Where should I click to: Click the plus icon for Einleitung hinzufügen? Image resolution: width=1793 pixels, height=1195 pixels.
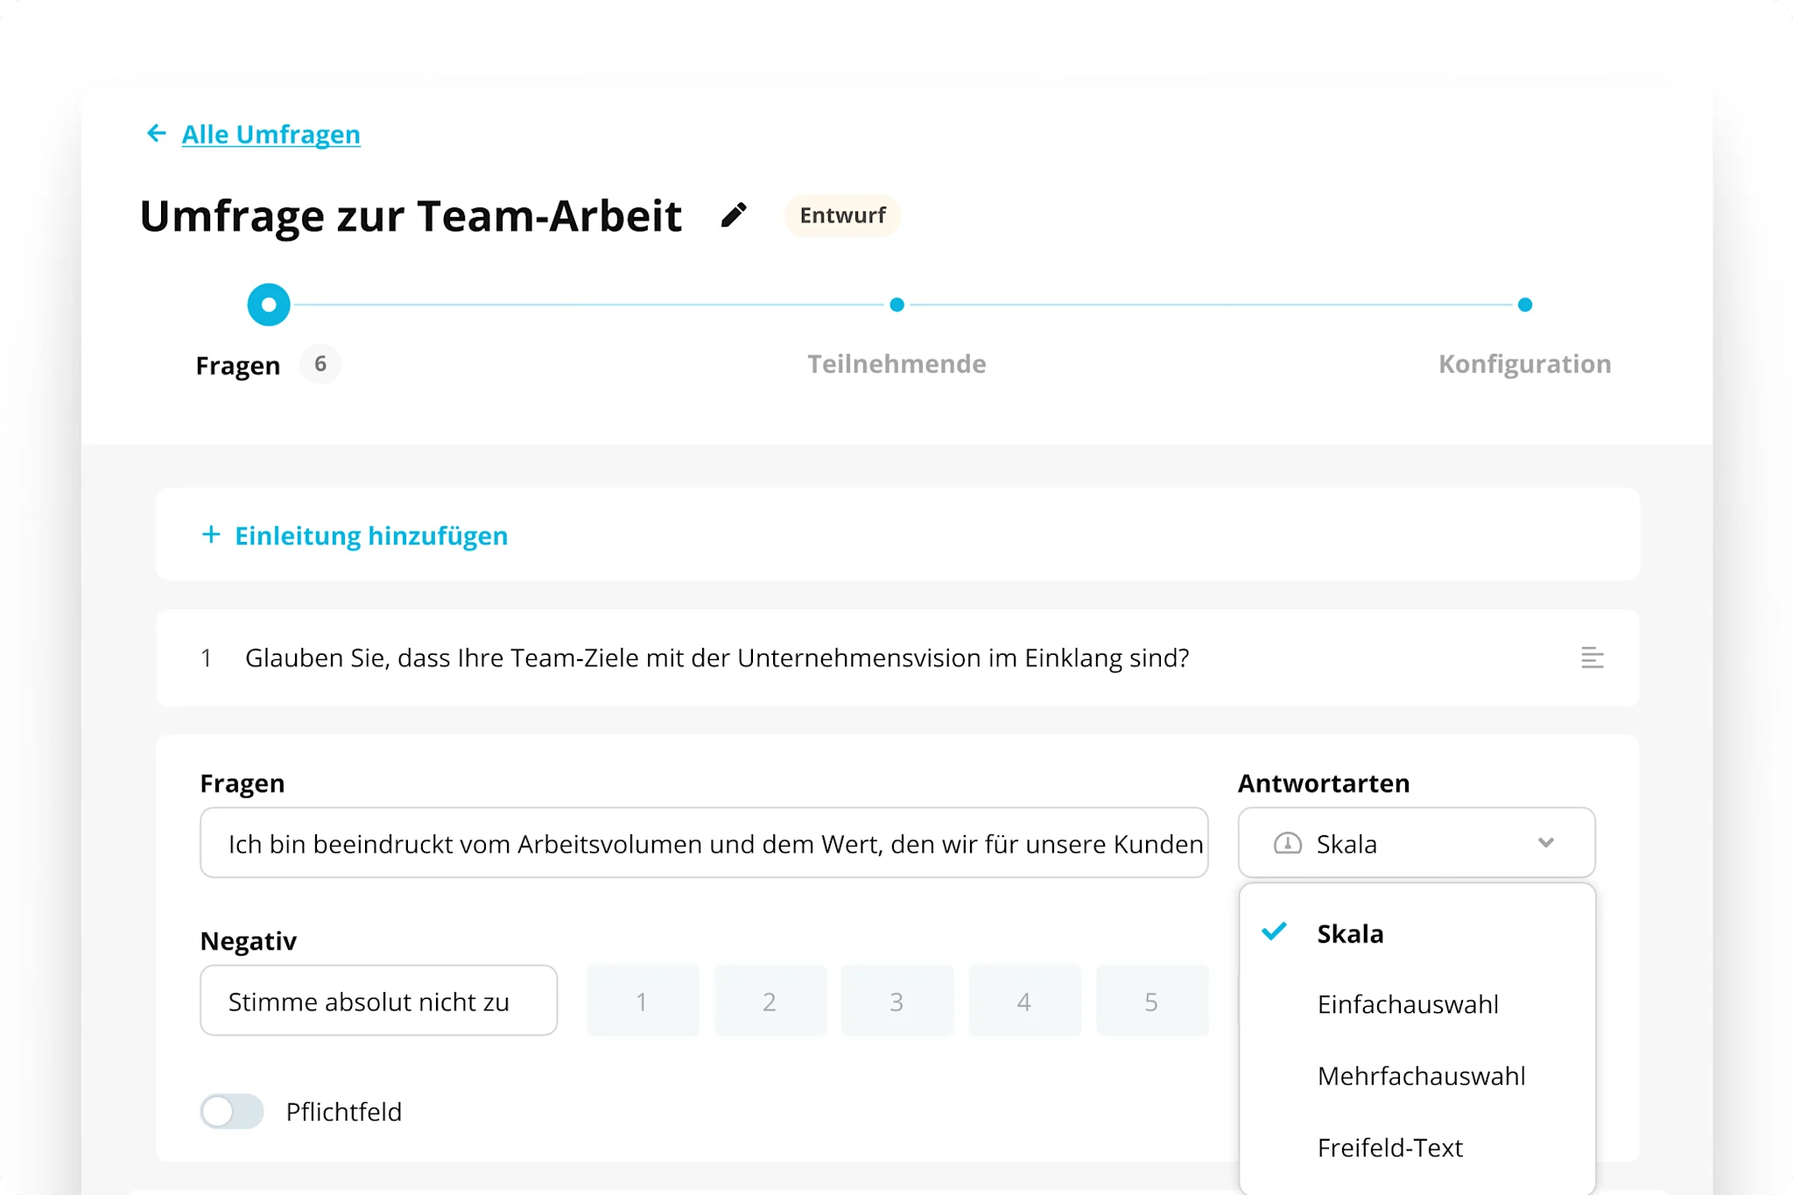211,535
